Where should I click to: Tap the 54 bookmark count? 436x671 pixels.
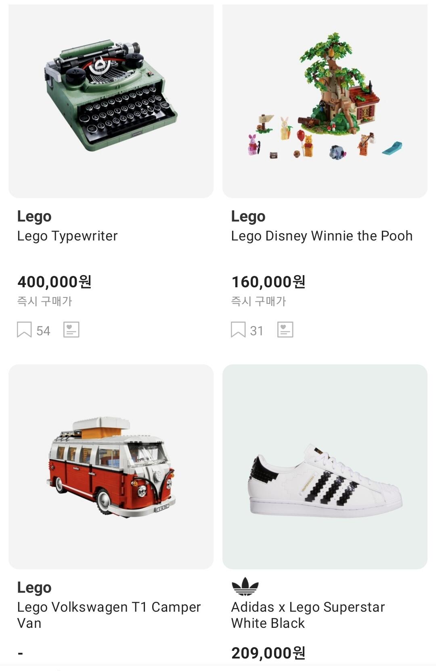pos(43,331)
